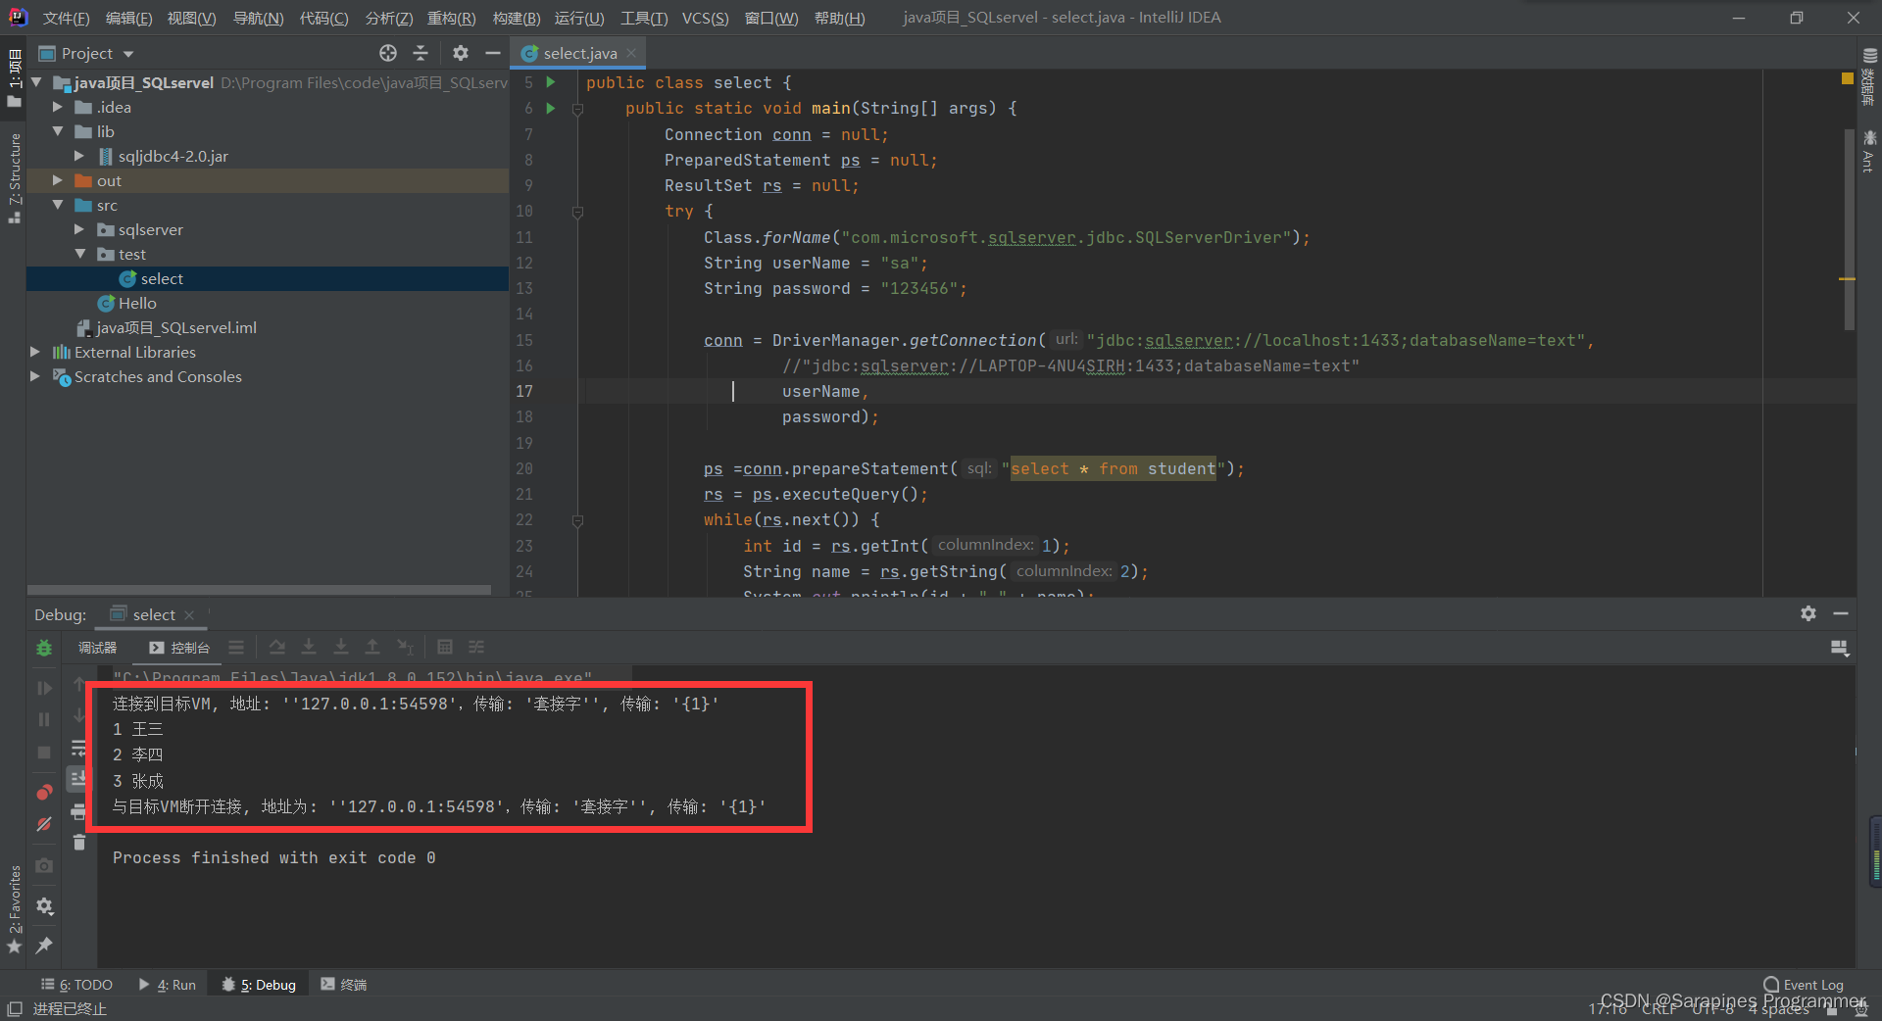The image size is (1882, 1021).
Task: Click the editor vertical scrollbar
Action: [1849, 230]
